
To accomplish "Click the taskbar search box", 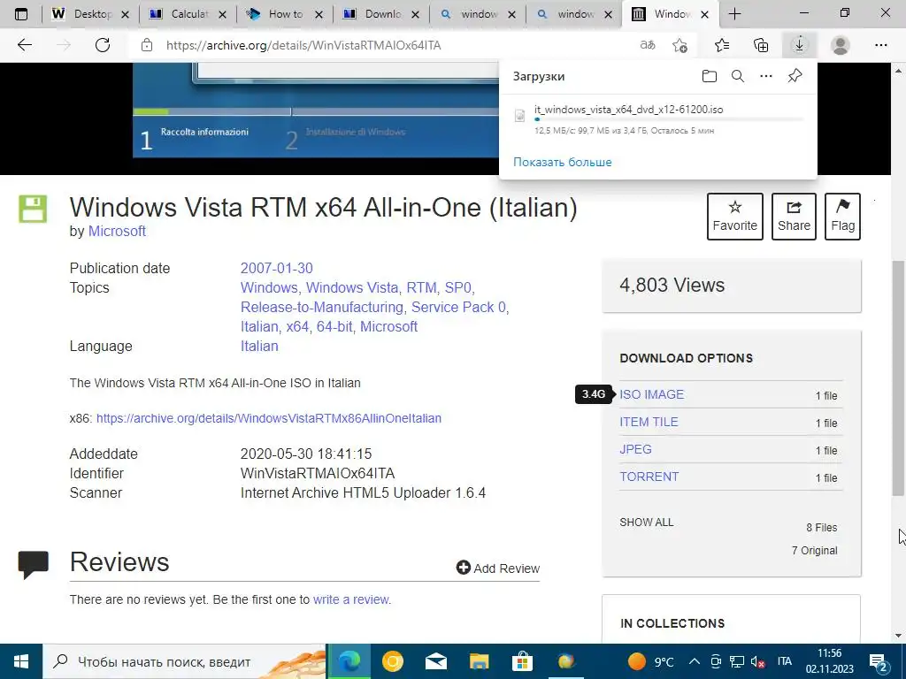I will (185, 661).
